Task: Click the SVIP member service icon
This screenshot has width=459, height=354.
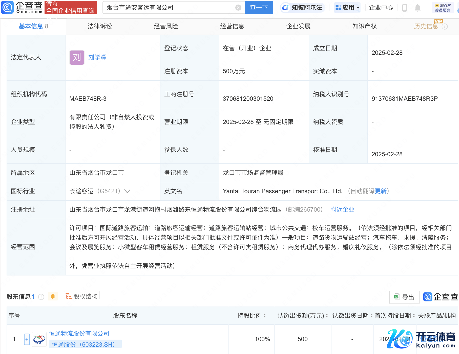Action: (x=442, y=8)
